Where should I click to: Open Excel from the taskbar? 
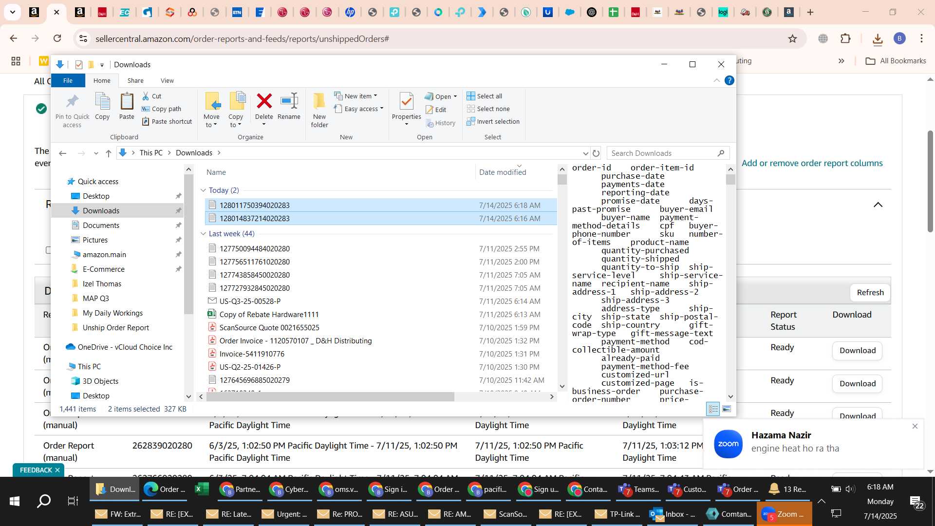pyautogui.click(x=202, y=489)
